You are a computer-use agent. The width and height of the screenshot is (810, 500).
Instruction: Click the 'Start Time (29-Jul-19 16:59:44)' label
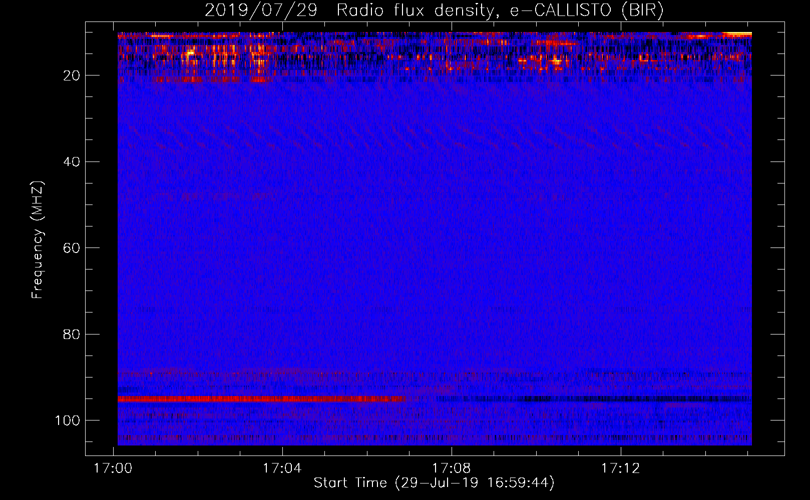coord(434,483)
